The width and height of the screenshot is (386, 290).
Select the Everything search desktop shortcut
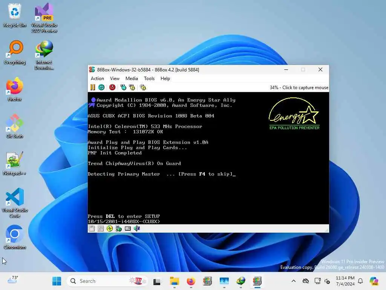click(15, 52)
